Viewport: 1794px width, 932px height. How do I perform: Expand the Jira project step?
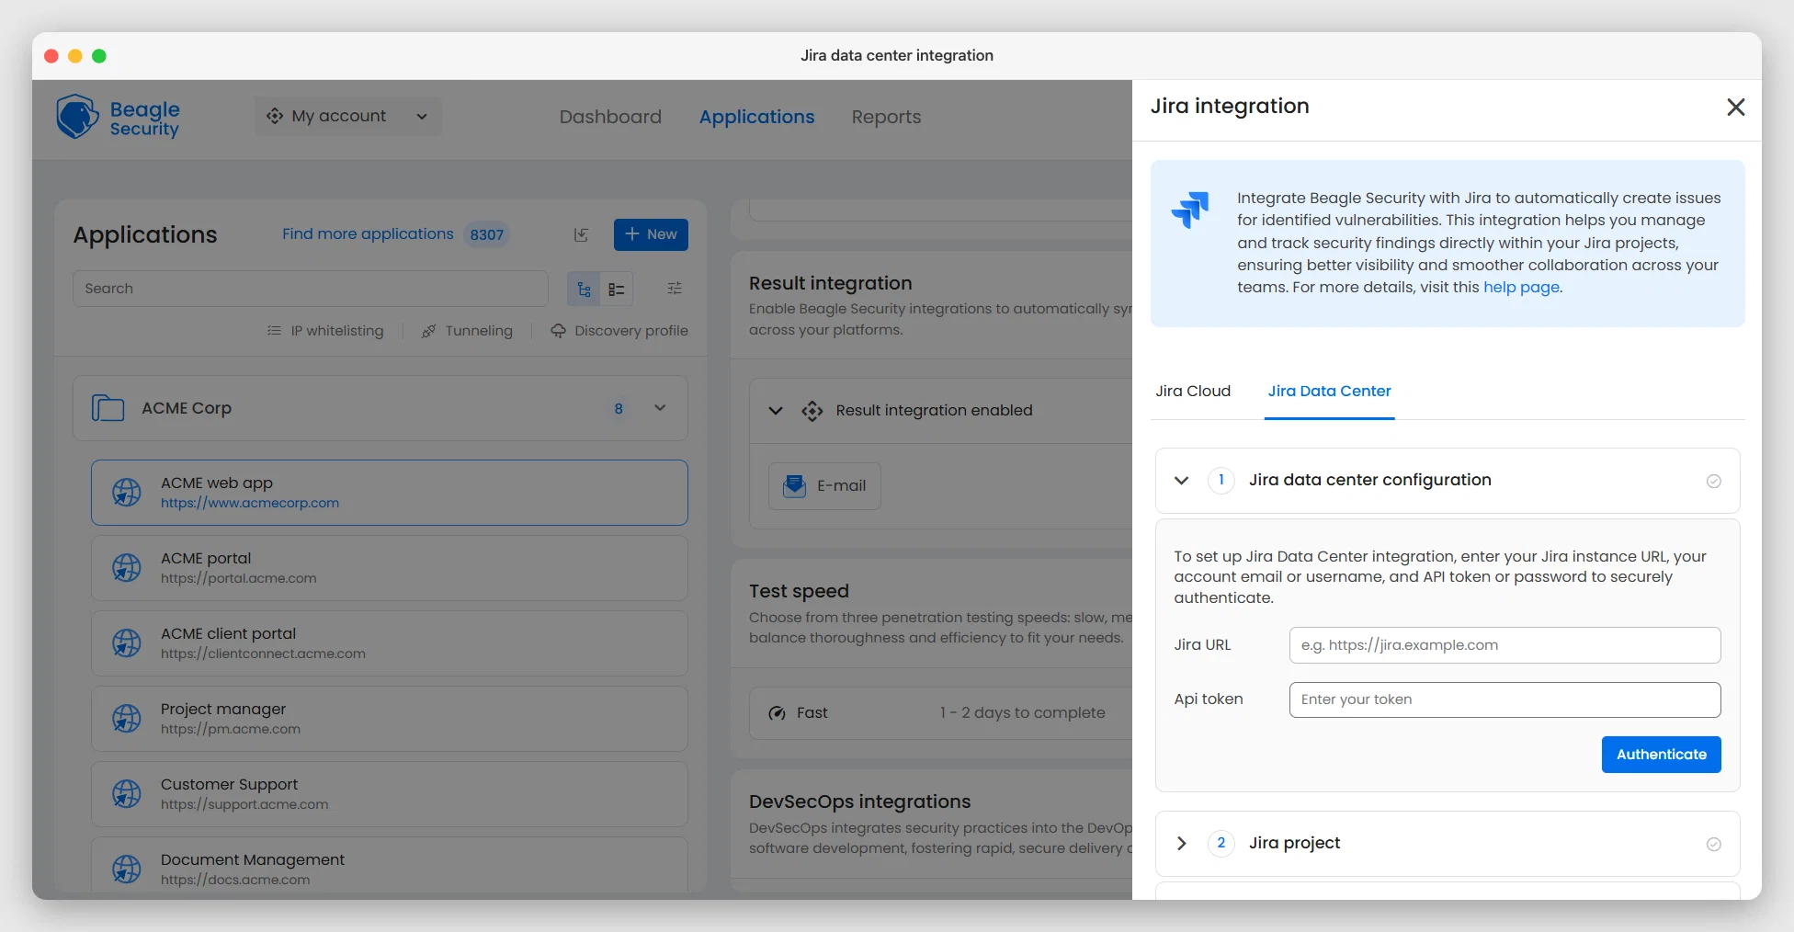[x=1182, y=844]
